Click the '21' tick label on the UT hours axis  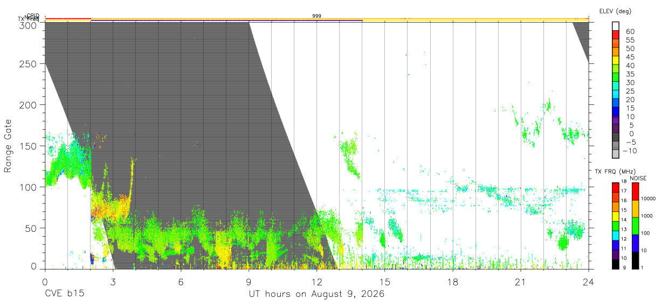point(521,281)
